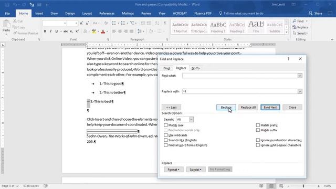The height and width of the screenshot is (189, 336).
Task: Align text left
Action: (114, 31)
